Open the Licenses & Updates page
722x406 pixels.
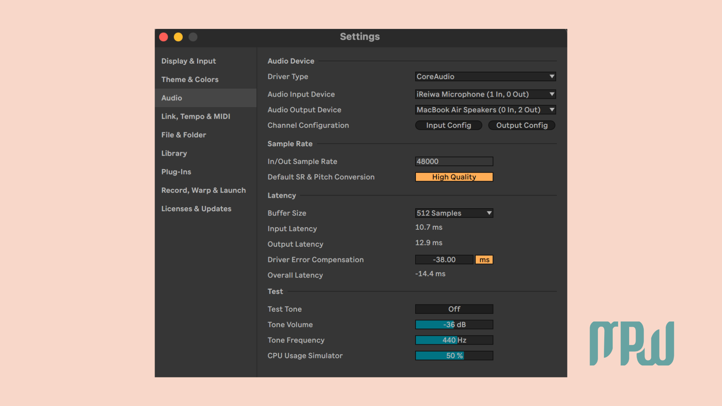click(x=196, y=208)
